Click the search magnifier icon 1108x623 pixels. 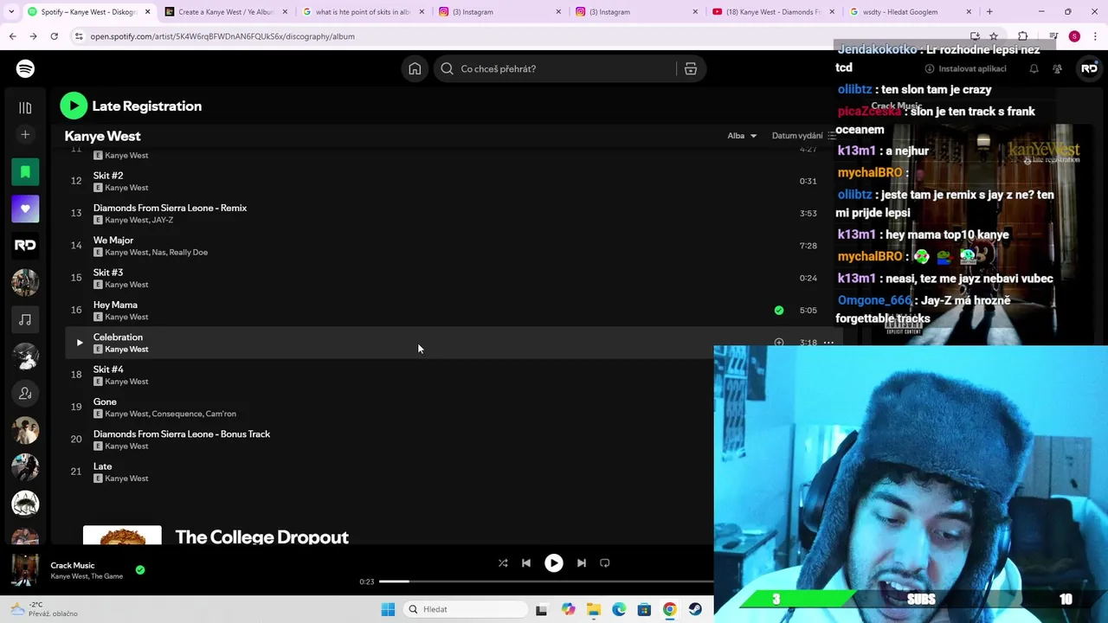pos(447,68)
